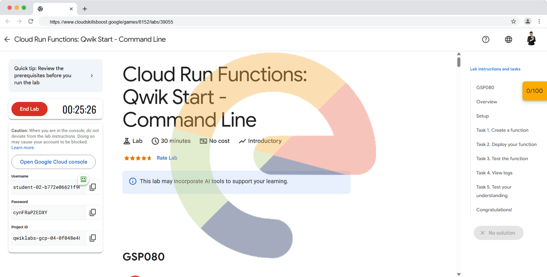The height and width of the screenshot is (277, 547).
Task: Click the globe language icon
Action: [508, 39]
